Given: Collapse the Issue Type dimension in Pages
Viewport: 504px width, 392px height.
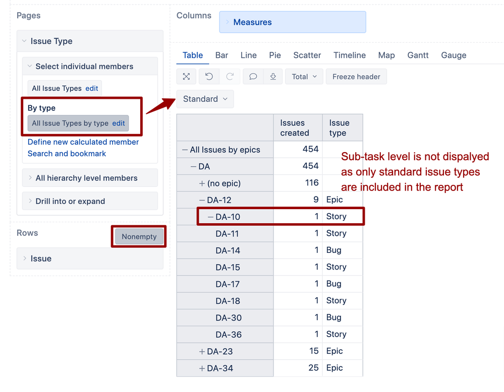Looking at the screenshot, I should point(24,41).
